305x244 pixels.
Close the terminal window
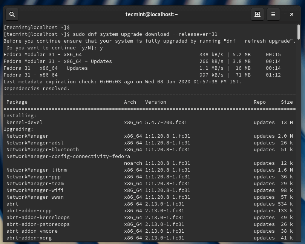[x=291, y=14]
